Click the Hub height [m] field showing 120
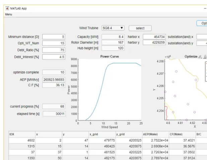207x160 pixels. click(113, 48)
